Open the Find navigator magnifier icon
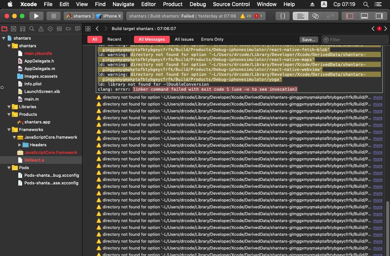 pyautogui.click(x=32, y=29)
